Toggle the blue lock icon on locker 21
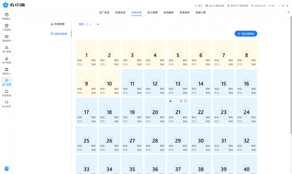The width and height of the screenshot is (292, 174). coord(171,101)
